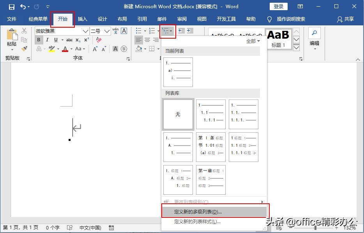Viewport: 364px width, 233px height.
Task: Toggle center alignment
Action: point(147,40)
